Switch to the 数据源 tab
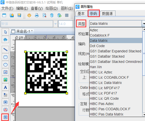The height and width of the screenshot is (121, 145). click(107, 14)
